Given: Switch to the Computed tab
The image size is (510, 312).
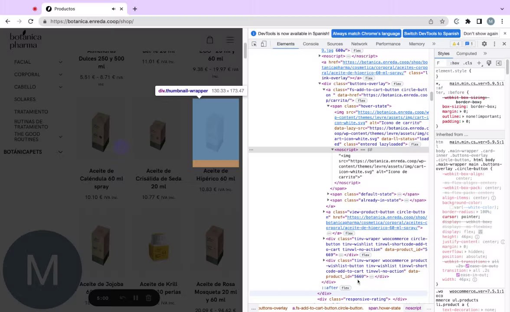Looking at the screenshot, I should click(466, 54).
